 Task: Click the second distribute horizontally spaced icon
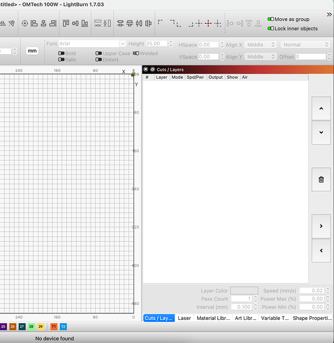pyautogui.click(x=148, y=23)
